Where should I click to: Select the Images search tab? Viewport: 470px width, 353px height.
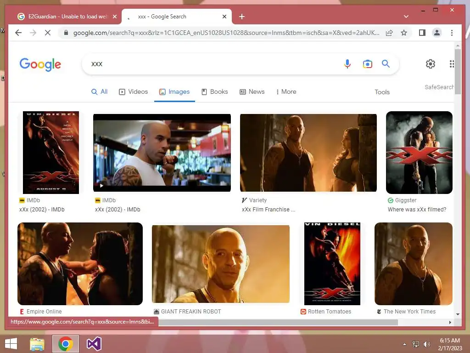174,92
